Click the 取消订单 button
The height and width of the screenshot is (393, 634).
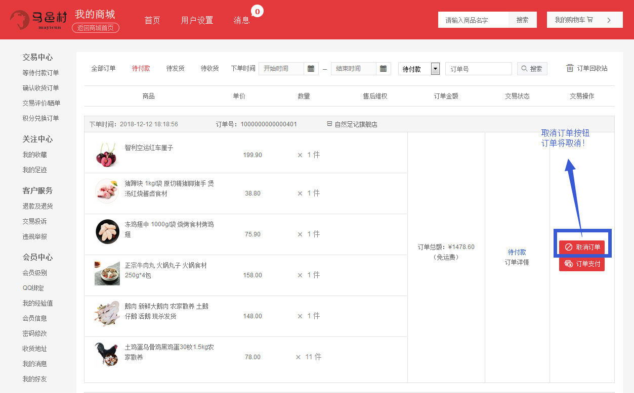coord(582,247)
